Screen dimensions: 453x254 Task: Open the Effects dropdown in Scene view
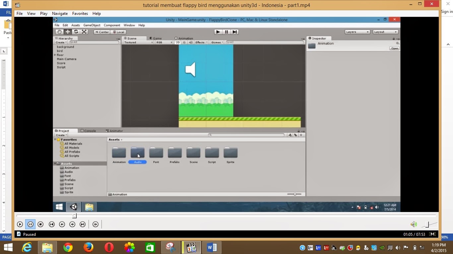point(201,42)
